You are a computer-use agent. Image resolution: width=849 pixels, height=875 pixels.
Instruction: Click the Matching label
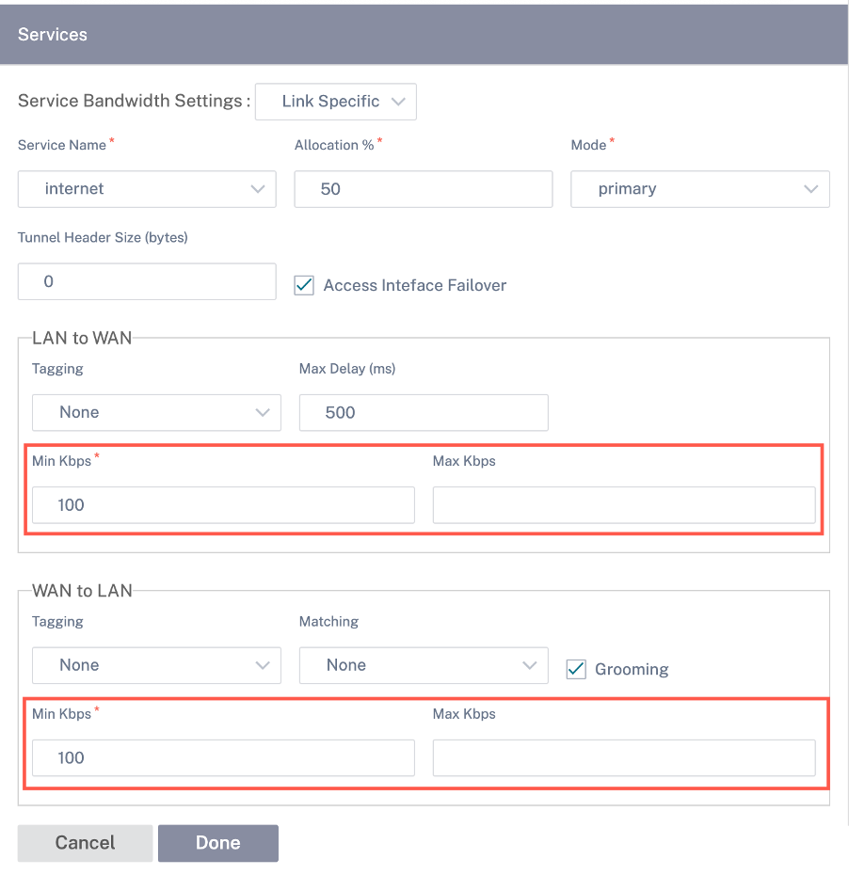coord(328,622)
